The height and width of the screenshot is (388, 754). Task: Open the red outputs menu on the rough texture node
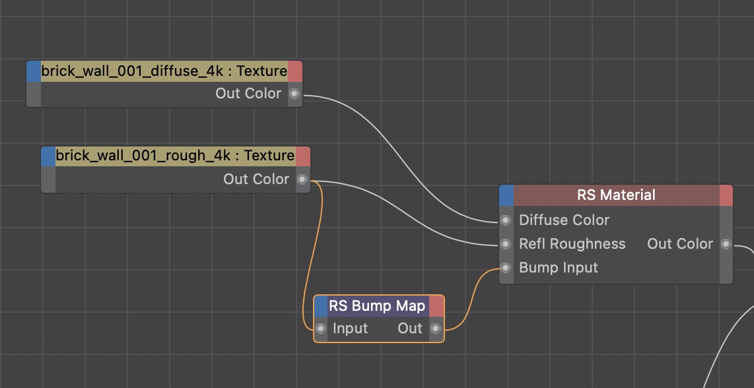(303, 156)
